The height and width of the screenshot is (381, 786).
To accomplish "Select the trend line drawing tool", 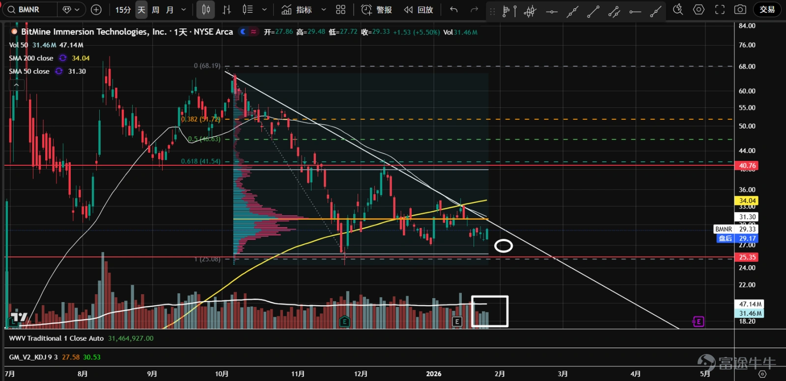I will 593,11.
